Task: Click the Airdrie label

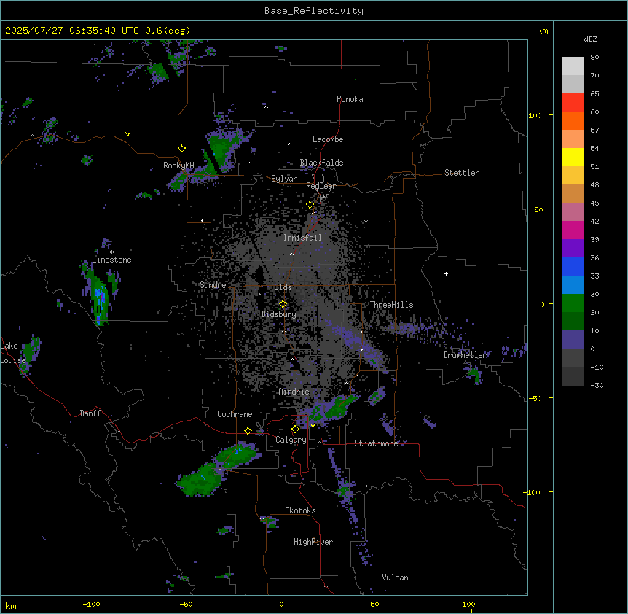Action: coord(294,392)
